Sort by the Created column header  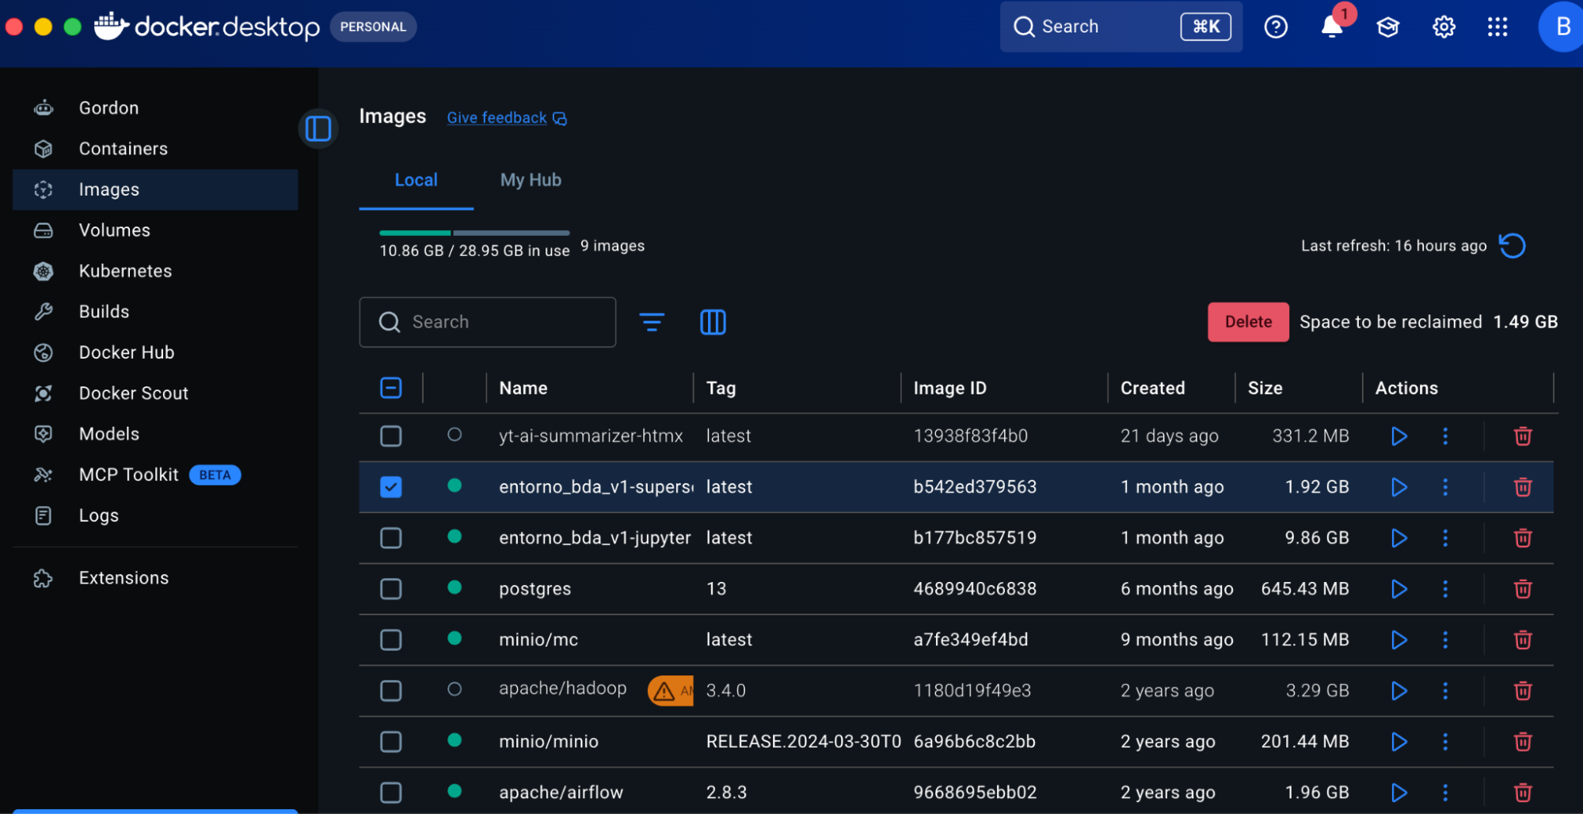1153,388
